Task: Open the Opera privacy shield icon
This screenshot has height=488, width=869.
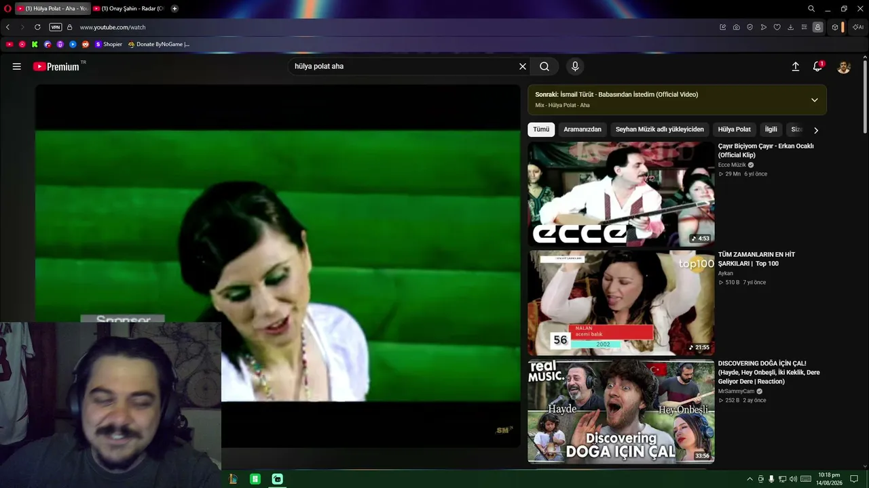Action: click(x=750, y=27)
